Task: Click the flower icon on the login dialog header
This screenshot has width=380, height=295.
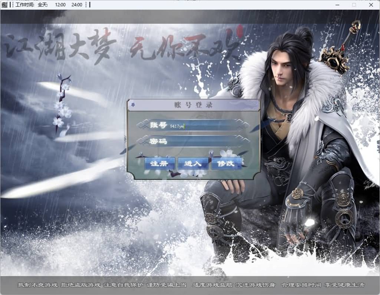Action: [x=133, y=105]
